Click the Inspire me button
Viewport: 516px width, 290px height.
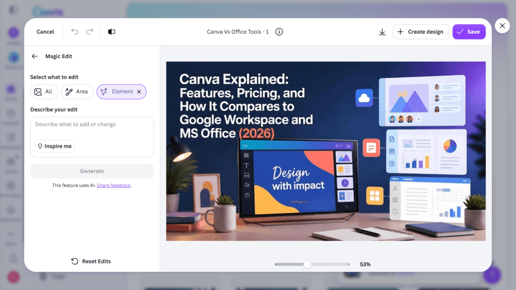55,146
